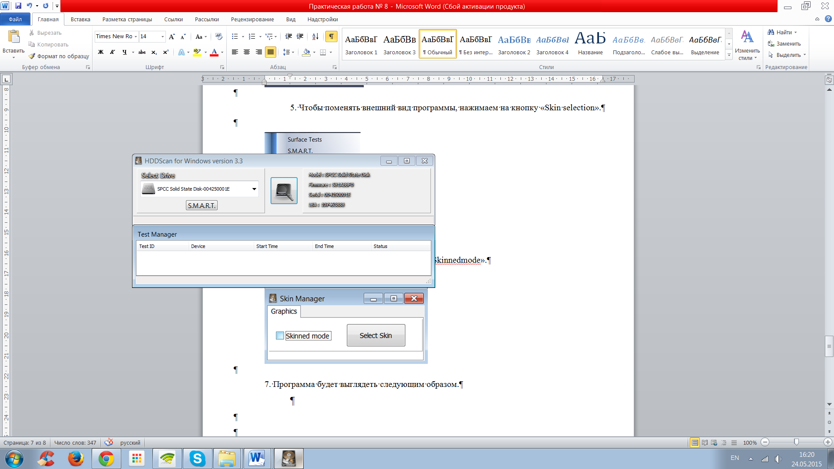Click the Clear Formatting icon
This screenshot has width=834, height=469.
pos(218,36)
